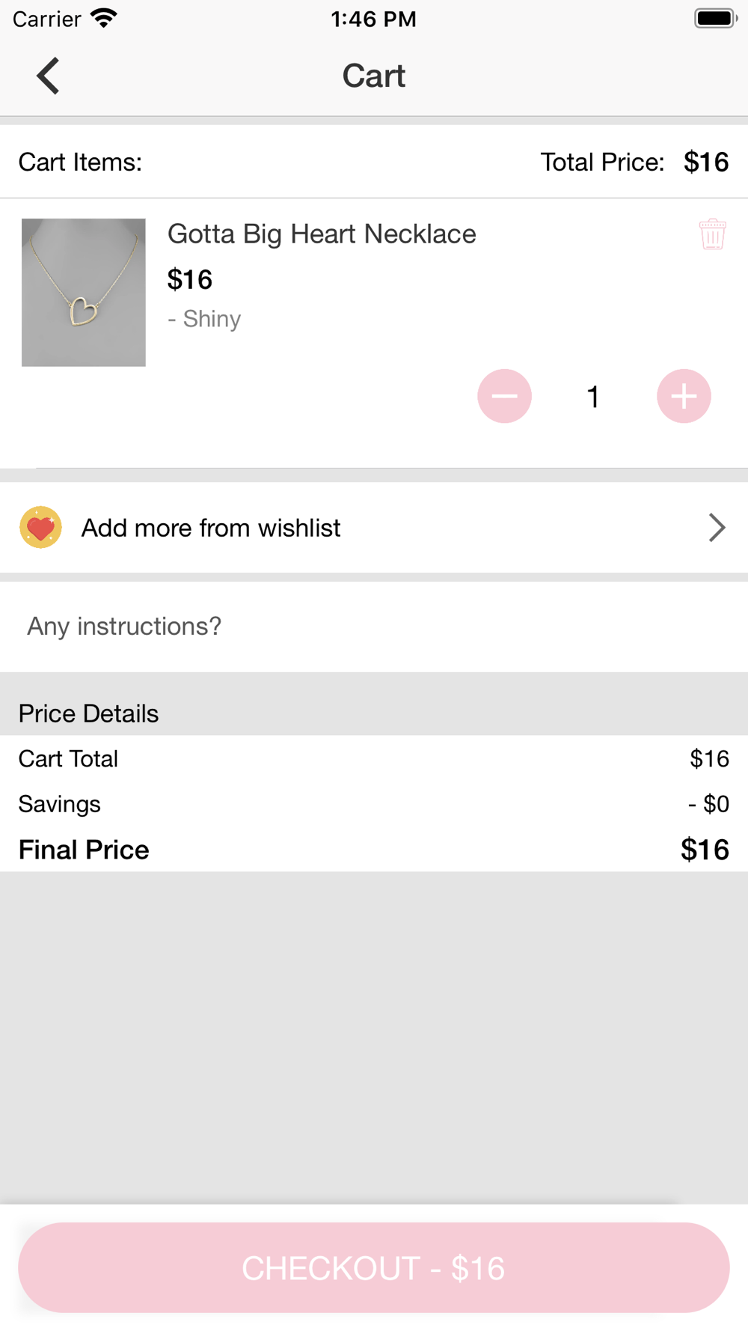The width and height of the screenshot is (748, 1331).
Task: Tap the Final Price row
Action: 374,850
